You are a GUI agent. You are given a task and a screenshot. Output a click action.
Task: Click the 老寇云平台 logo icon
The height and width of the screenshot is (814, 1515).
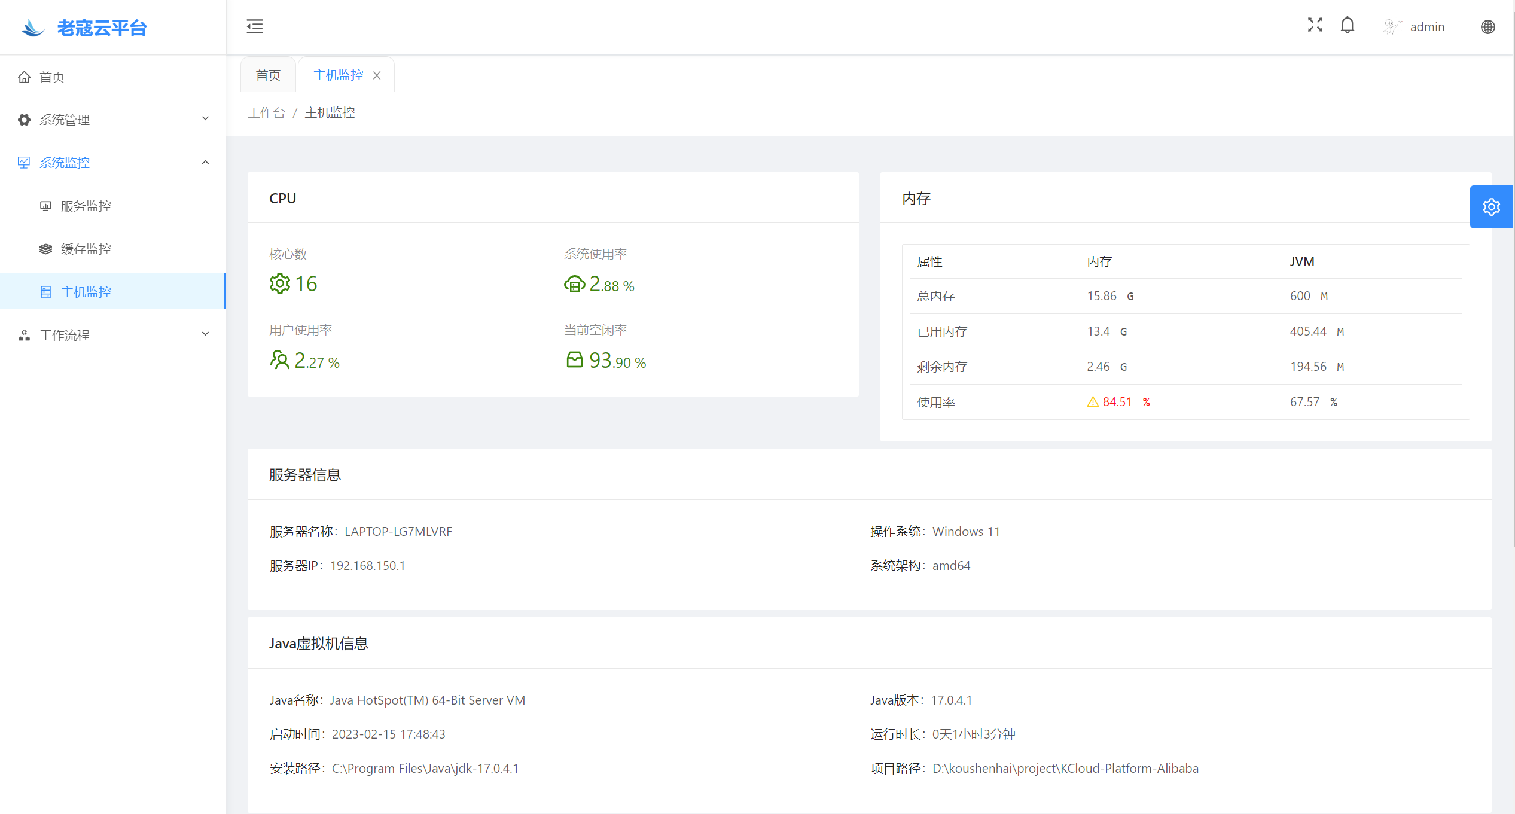click(x=33, y=28)
